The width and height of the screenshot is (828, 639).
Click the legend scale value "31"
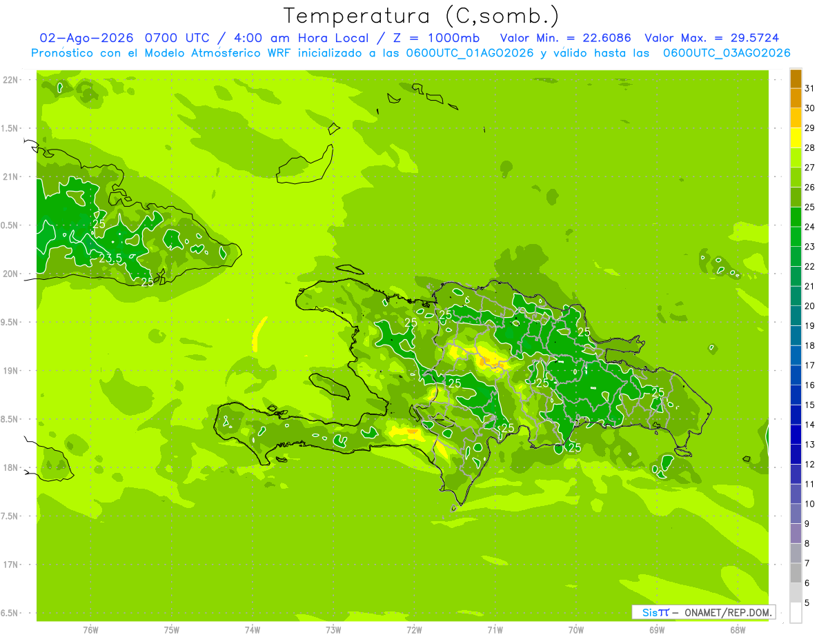coord(809,88)
